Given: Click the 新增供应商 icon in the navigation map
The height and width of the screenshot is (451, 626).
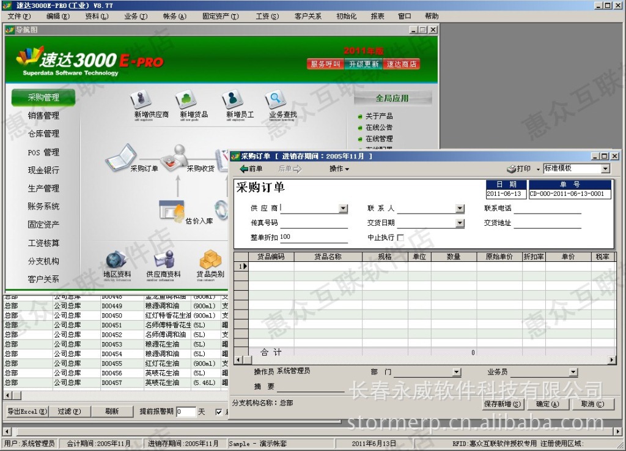Looking at the screenshot, I should [141, 100].
